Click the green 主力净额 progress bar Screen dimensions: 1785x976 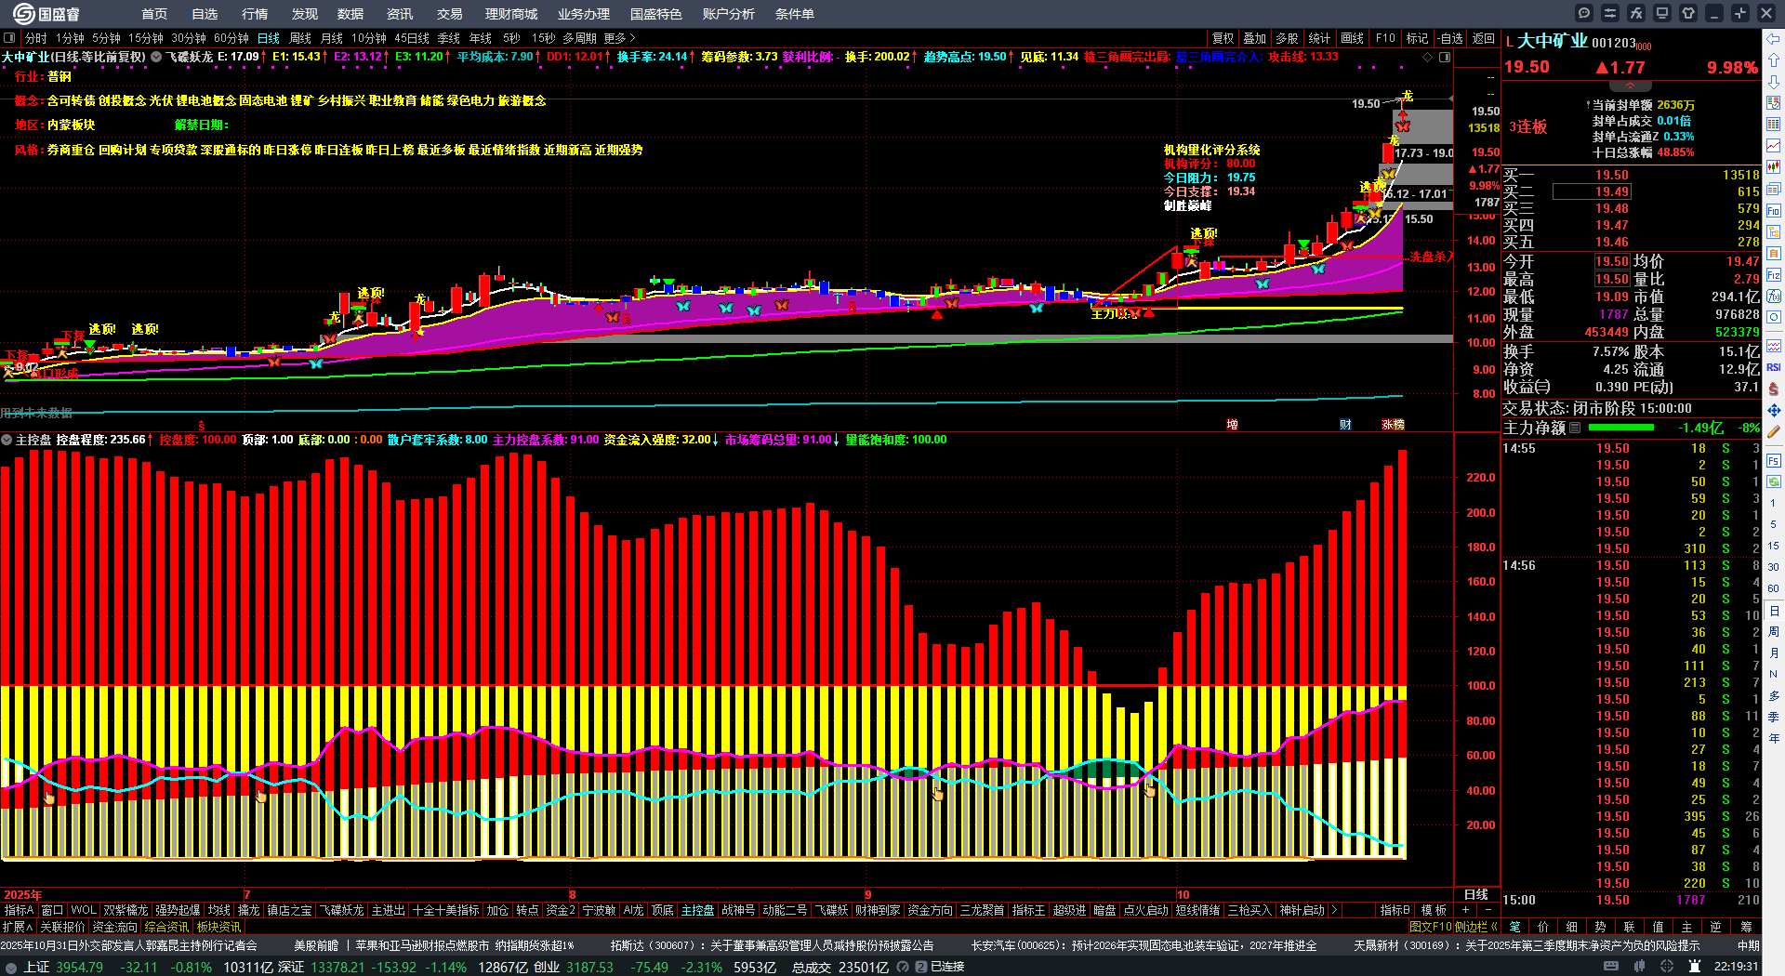pos(1621,428)
